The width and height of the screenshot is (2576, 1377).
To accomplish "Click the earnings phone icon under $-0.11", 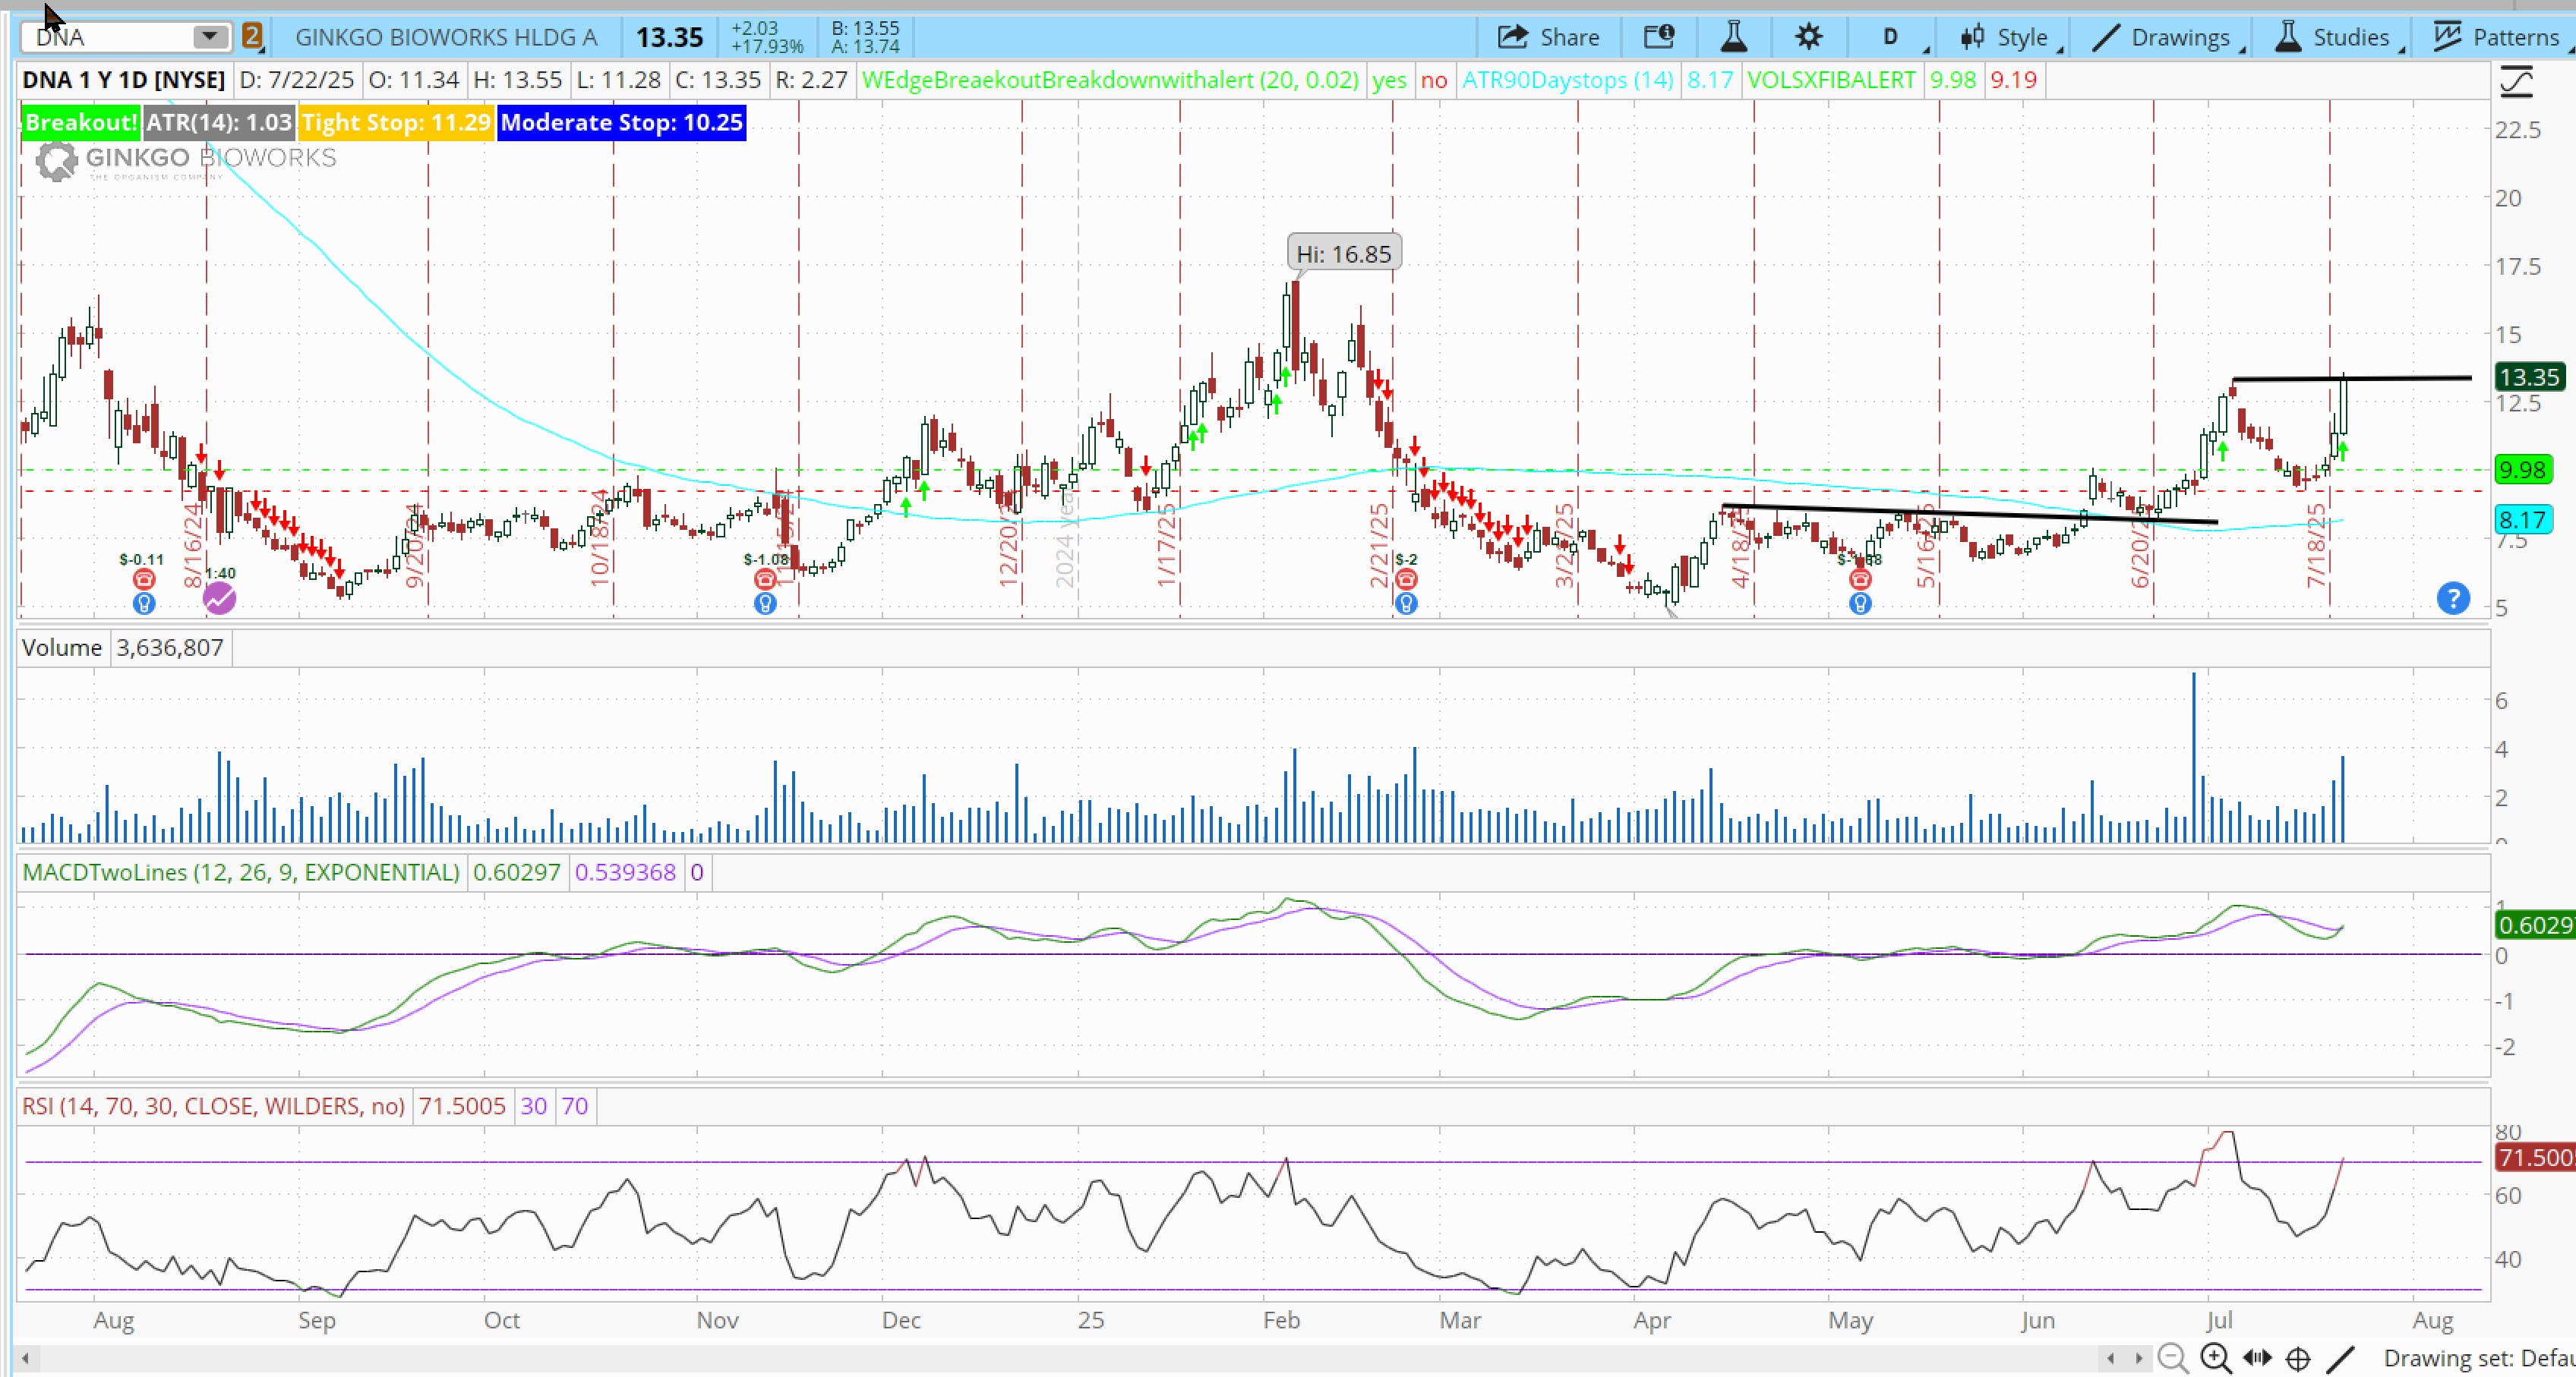I will (x=143, y=578).
